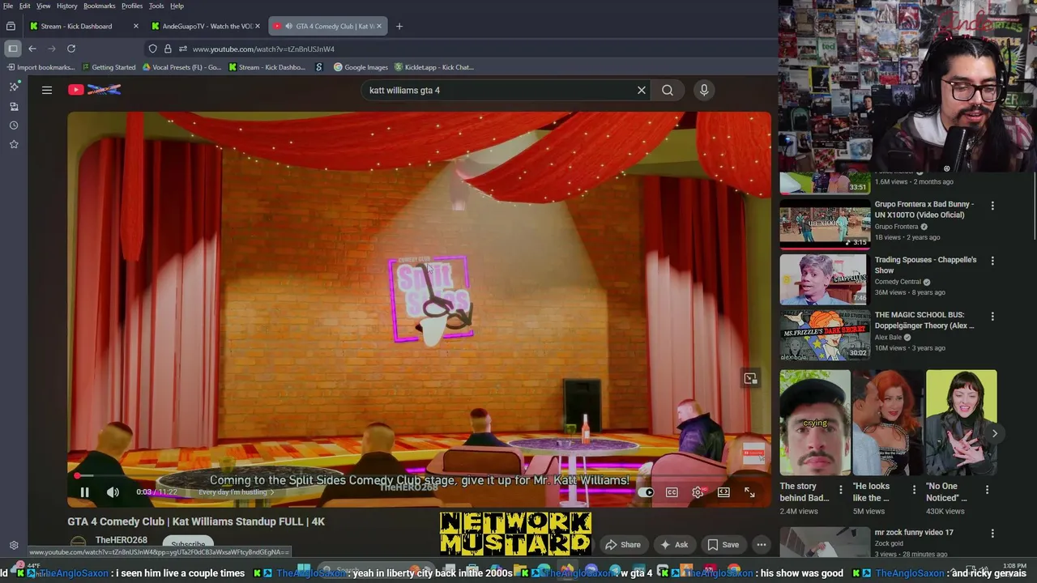Open the player settings gear
The image size is (1037, 583).
pos(698,492)
